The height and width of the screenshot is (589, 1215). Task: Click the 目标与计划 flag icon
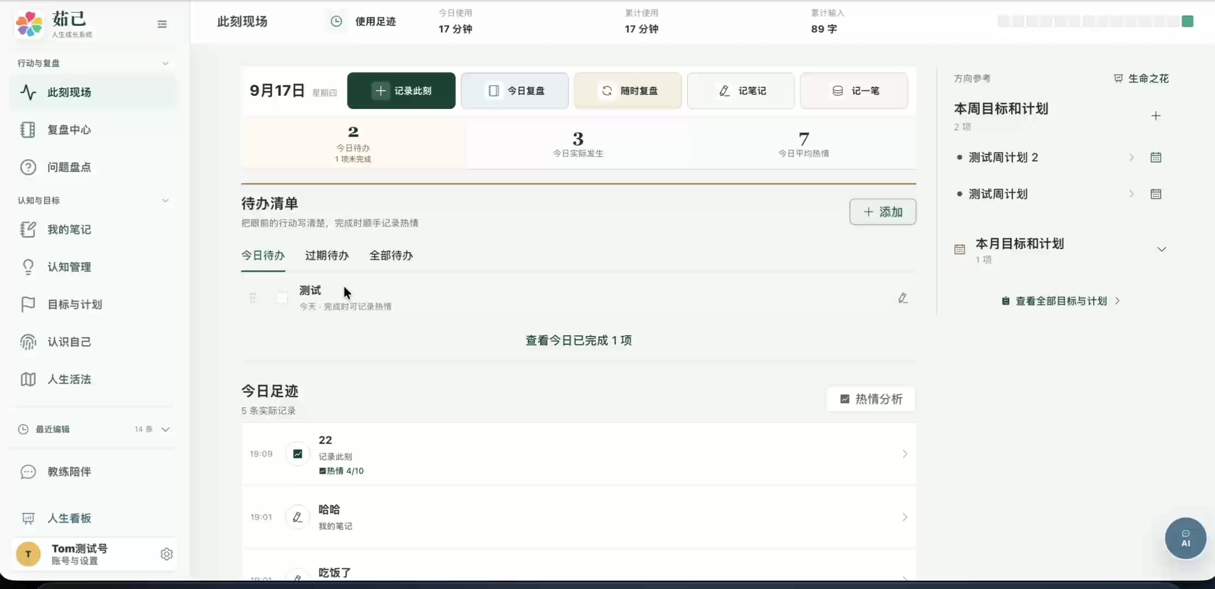click(x=28, y=304)
